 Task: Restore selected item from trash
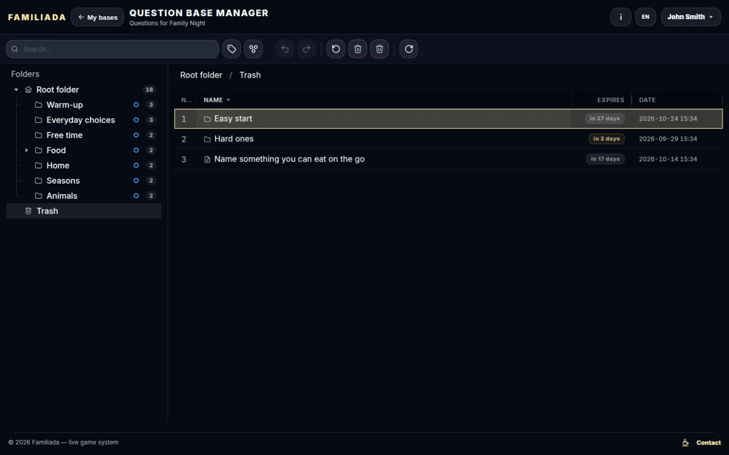(x=336, y=49)
